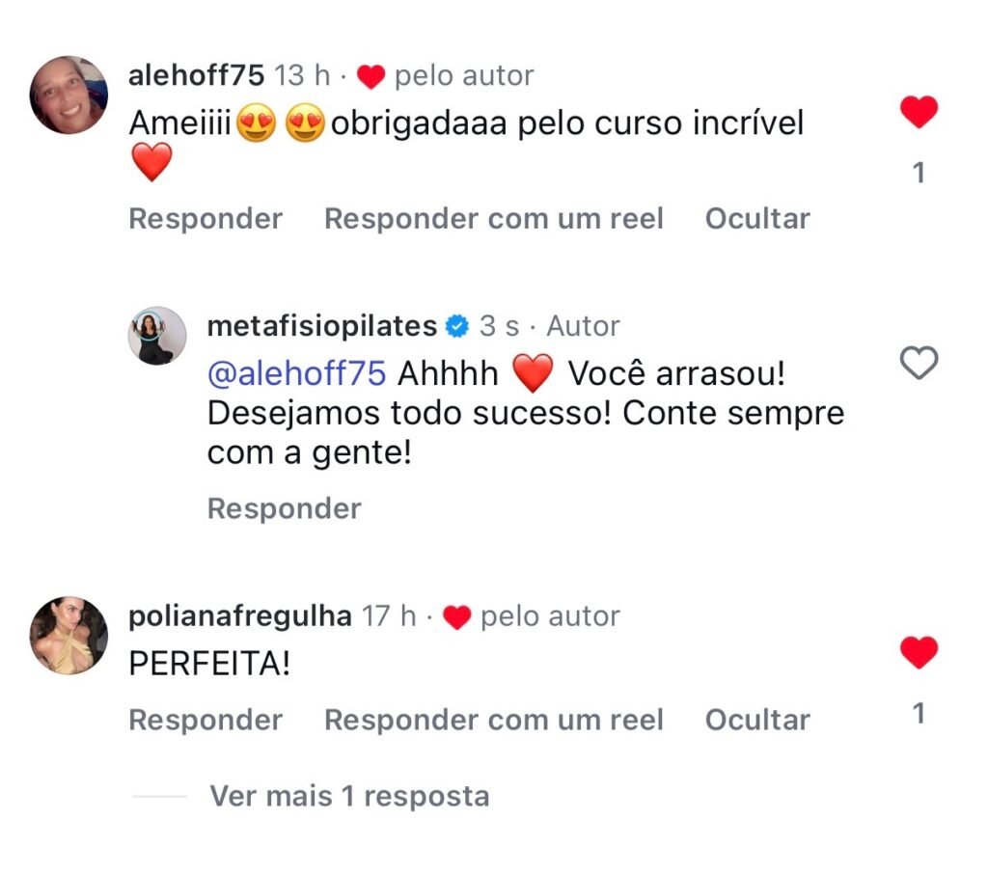The height and width of the screenshot is (874, 988).
Task: Unlike alehoff75's comment with the red heart
Action: [919, 113]
